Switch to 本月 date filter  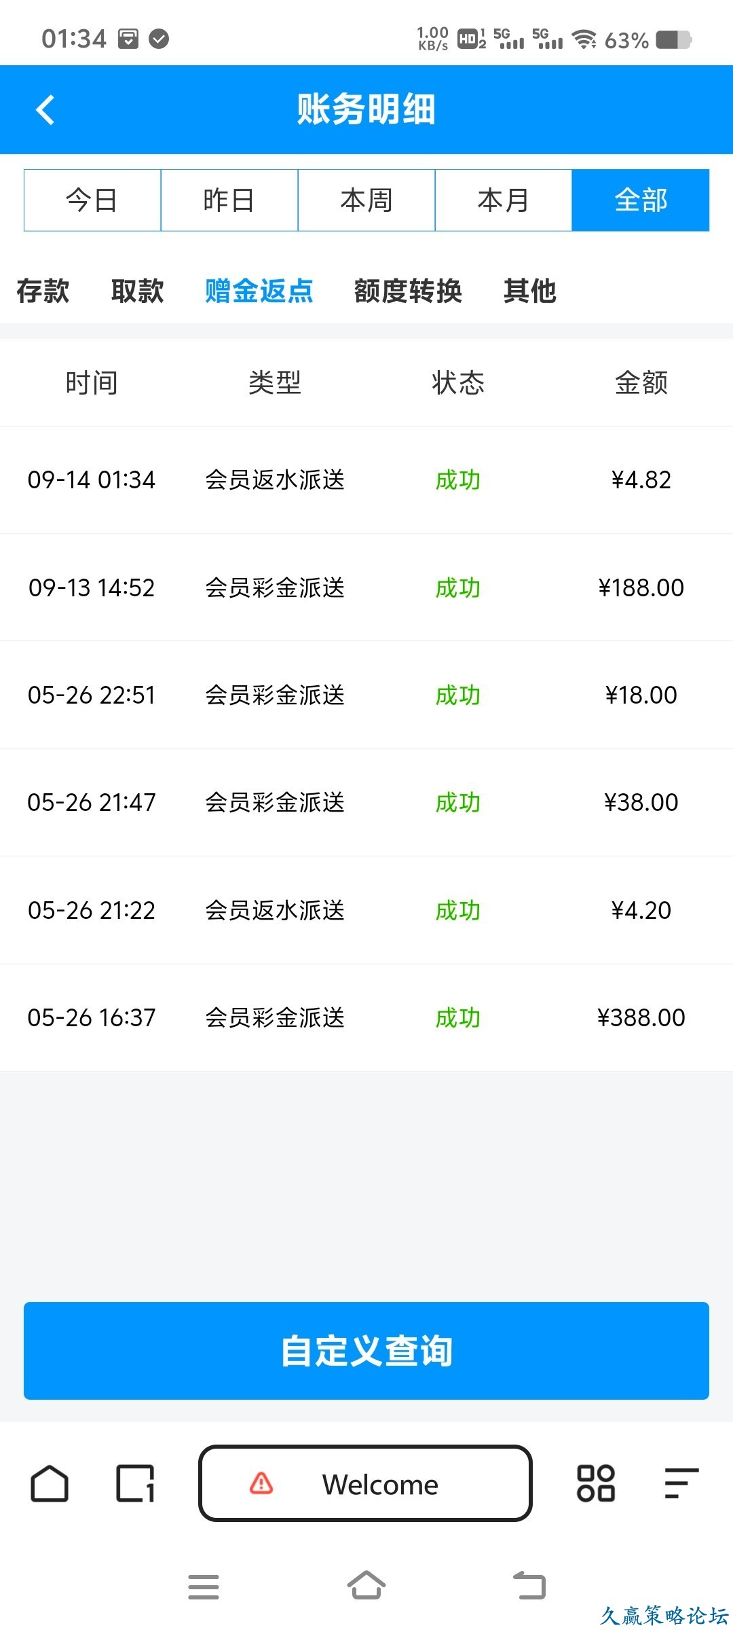click(504, 200)
